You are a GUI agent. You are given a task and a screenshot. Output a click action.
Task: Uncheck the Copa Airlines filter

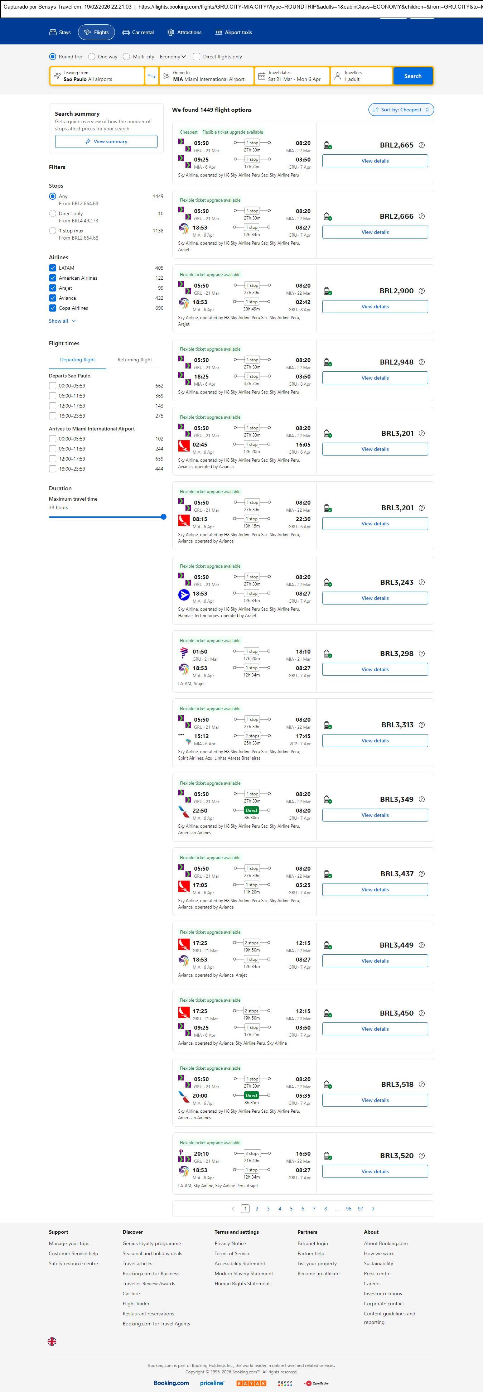click(x=52, y=308)
